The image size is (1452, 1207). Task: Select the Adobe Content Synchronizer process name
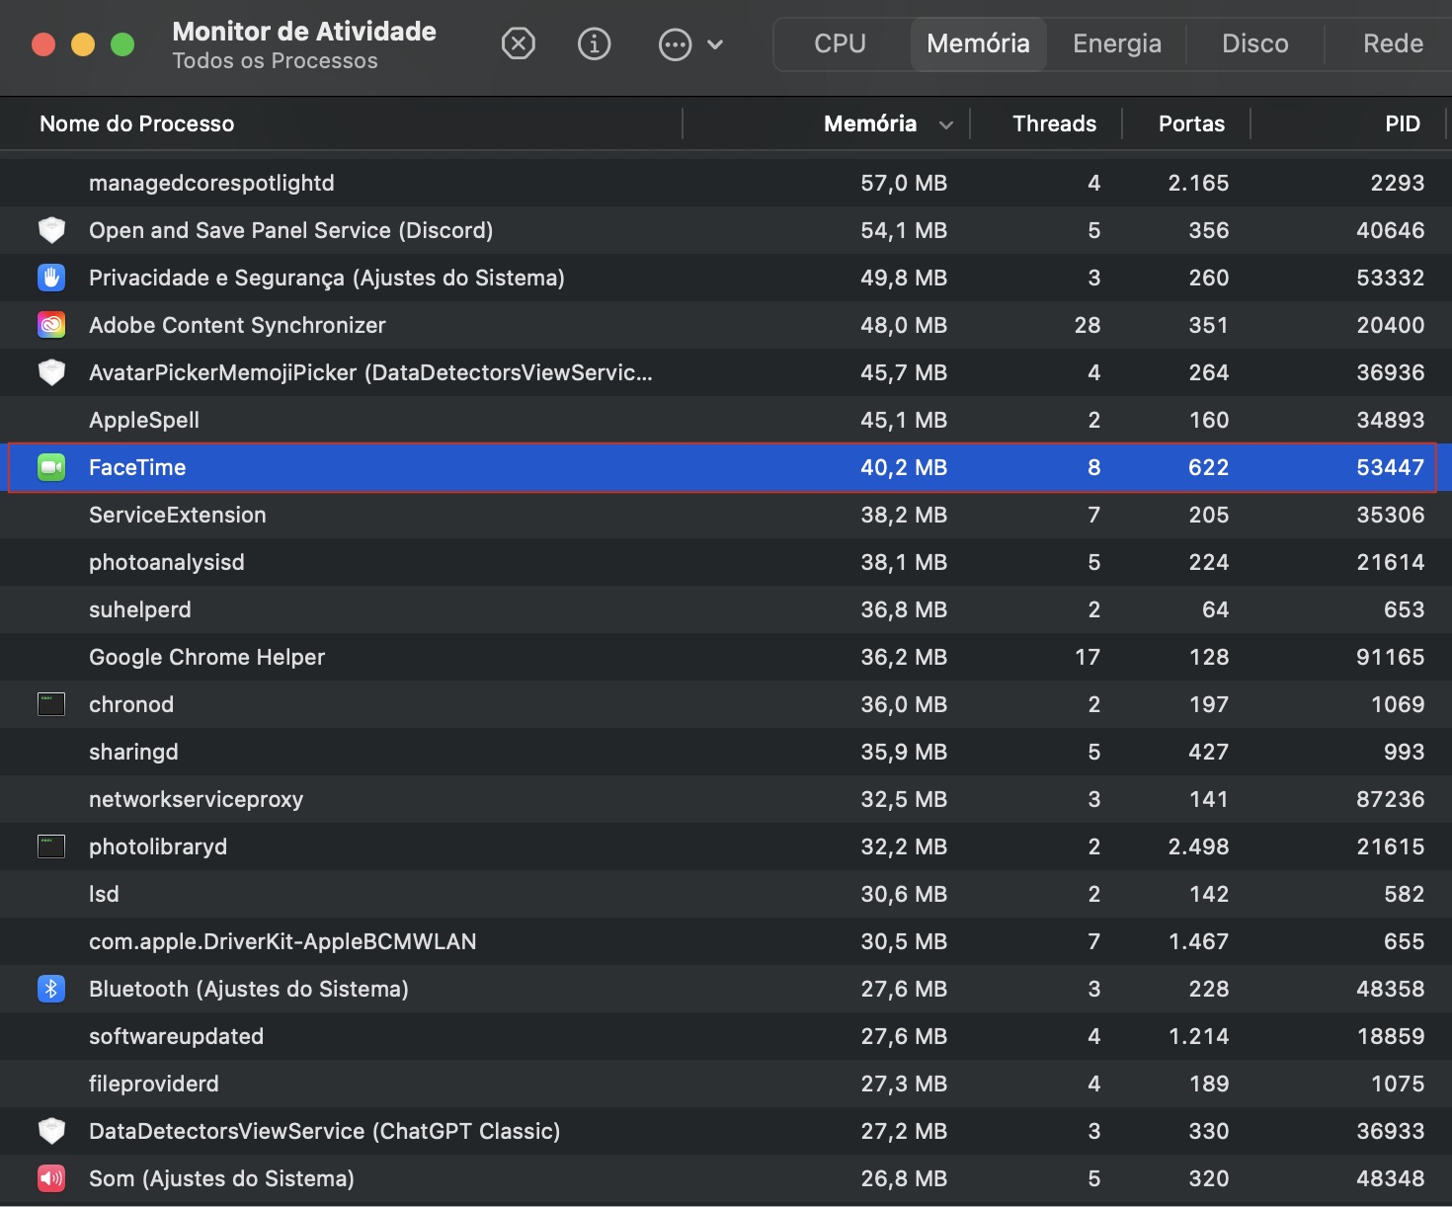237,325
